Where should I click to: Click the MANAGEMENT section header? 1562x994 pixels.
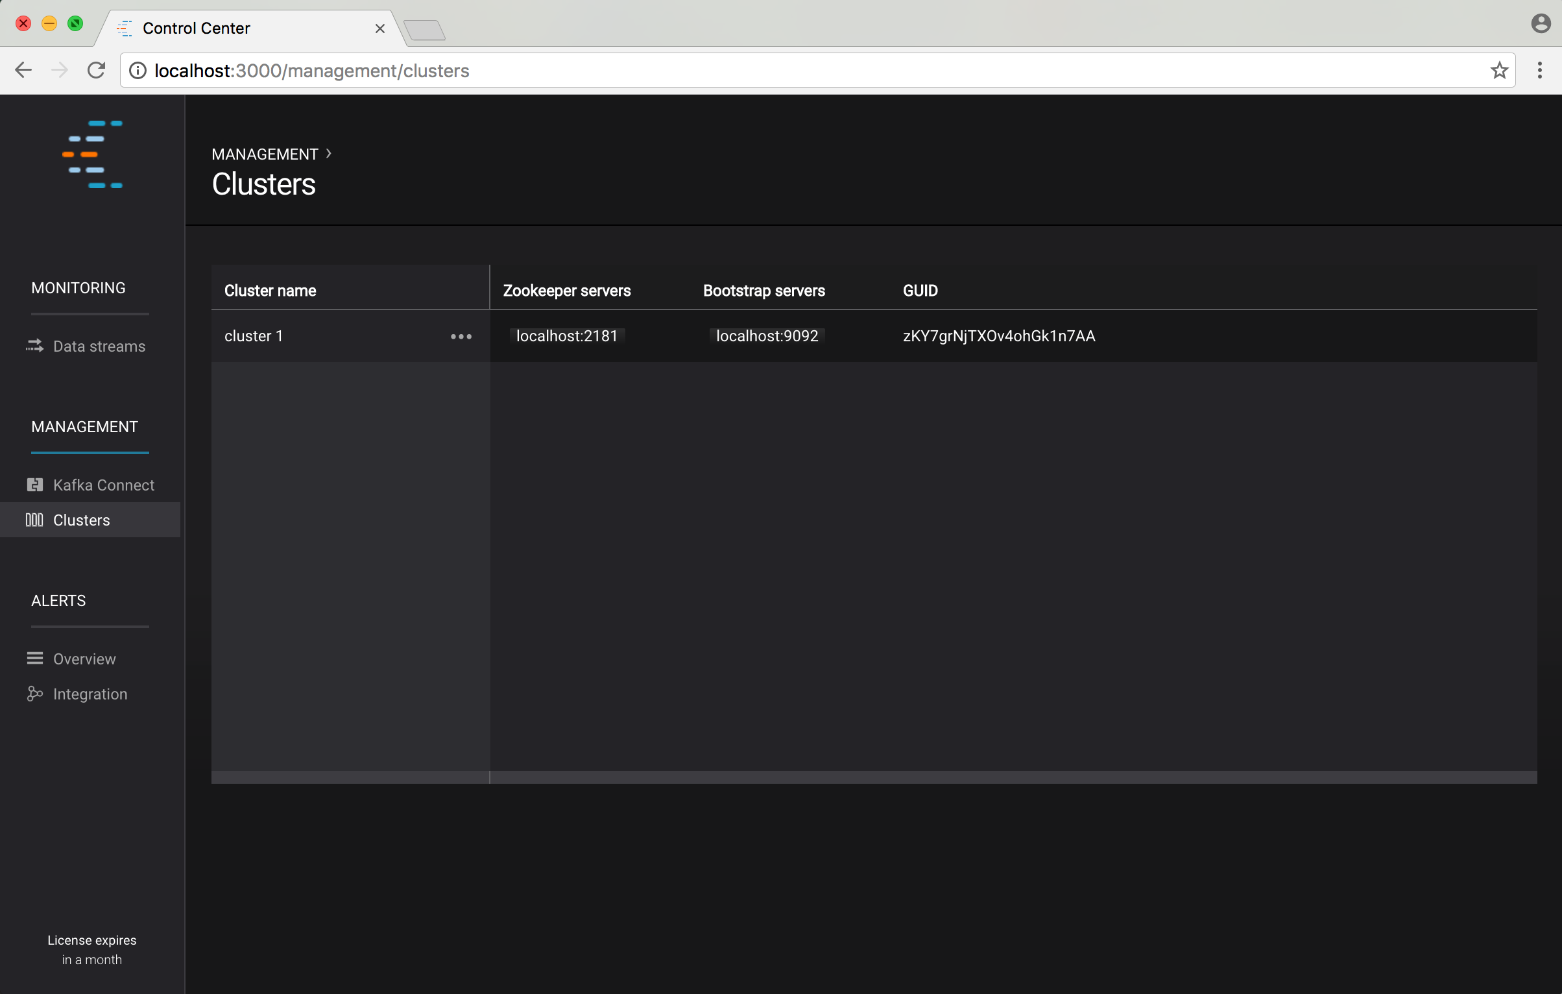tap(84, 427)
